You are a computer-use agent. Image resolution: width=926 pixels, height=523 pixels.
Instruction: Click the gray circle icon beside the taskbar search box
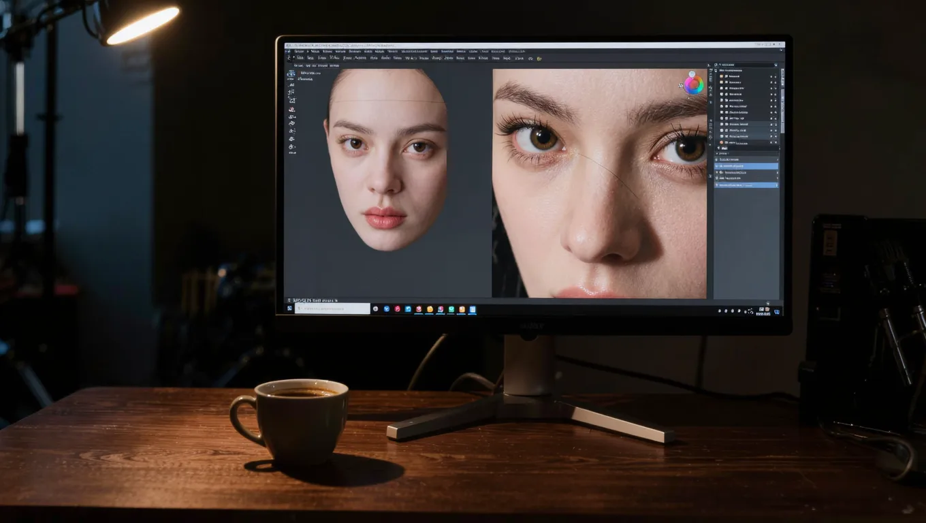pos(375,309)
